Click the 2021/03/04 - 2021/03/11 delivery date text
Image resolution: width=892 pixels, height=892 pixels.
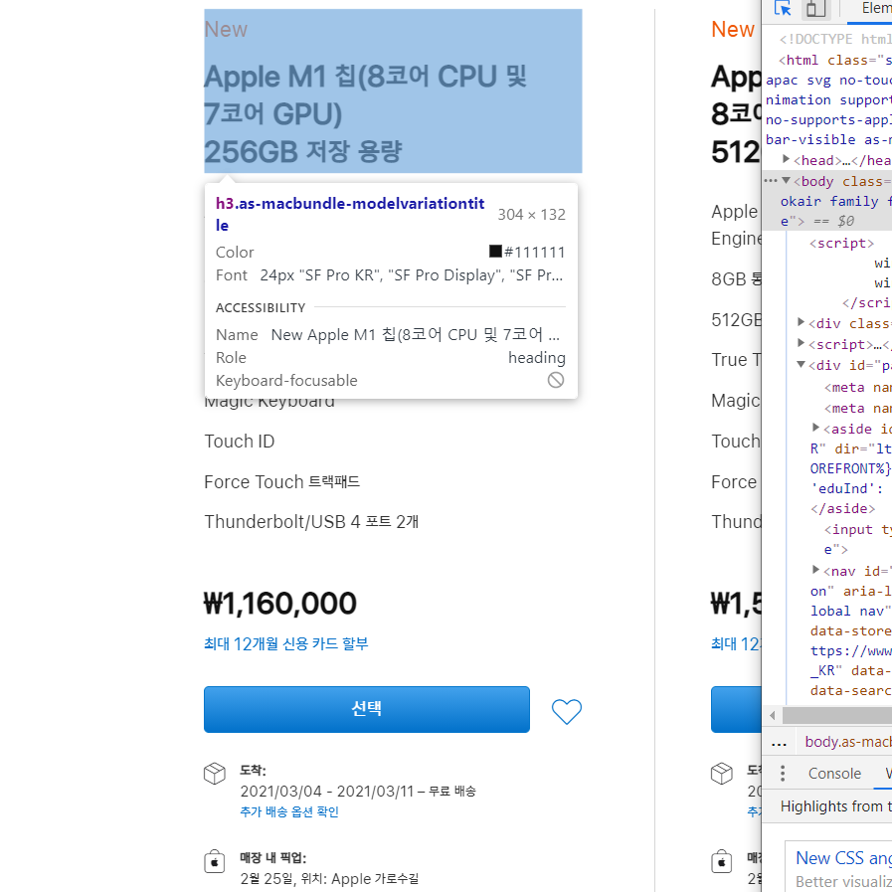326,792
